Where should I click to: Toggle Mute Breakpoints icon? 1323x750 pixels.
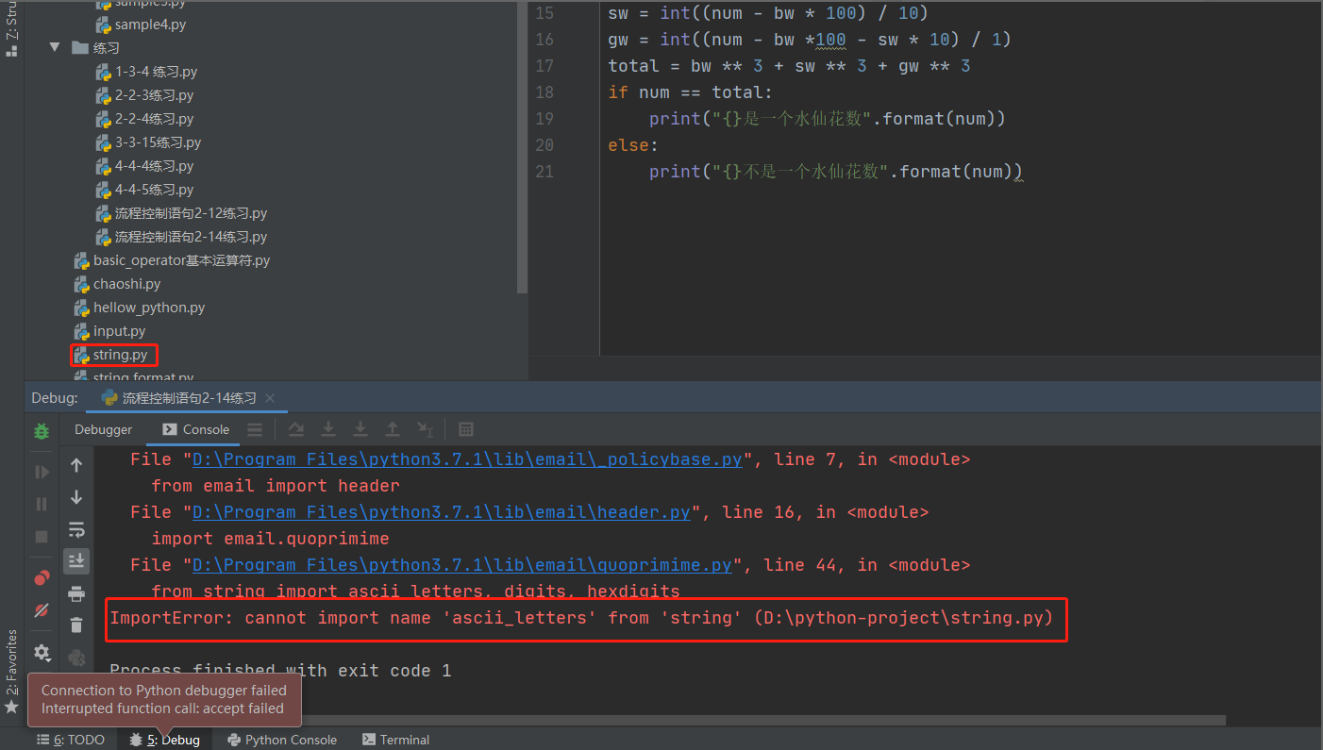[x=42, y=610]
